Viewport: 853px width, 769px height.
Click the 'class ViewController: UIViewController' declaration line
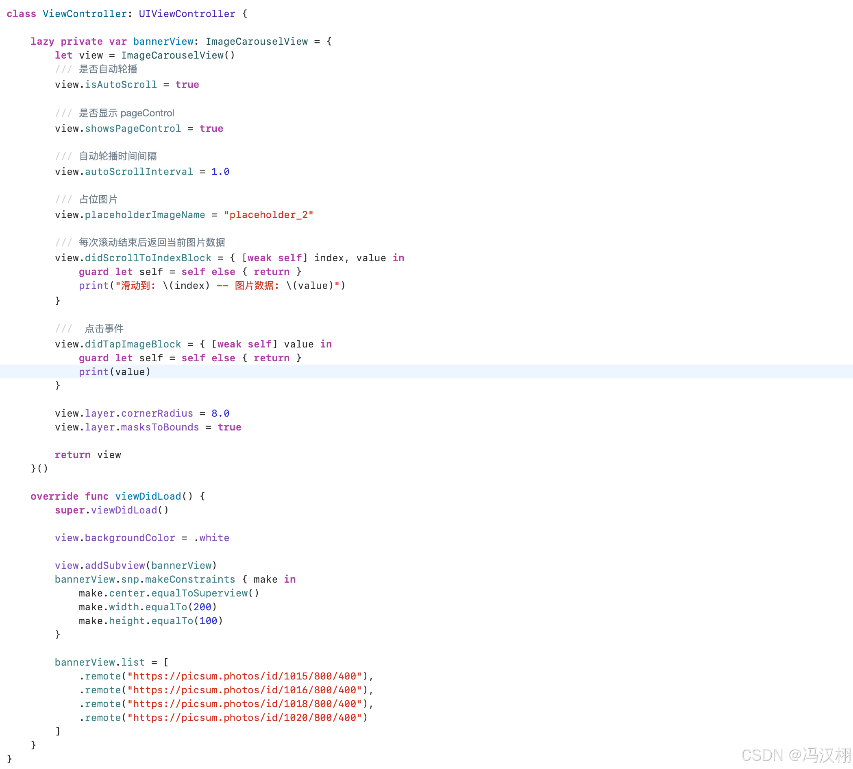coord(127,14)
